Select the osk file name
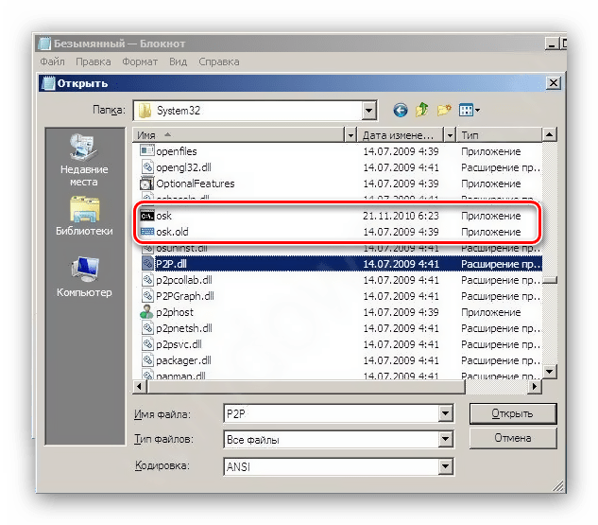 tap(164, 216)
